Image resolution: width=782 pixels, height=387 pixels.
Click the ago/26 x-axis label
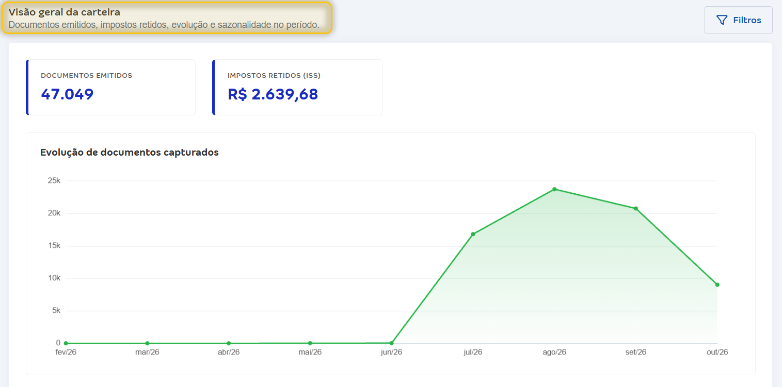pos(554,352)
